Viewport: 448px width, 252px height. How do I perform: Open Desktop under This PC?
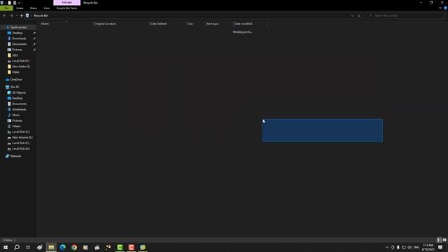click(17, 98)
